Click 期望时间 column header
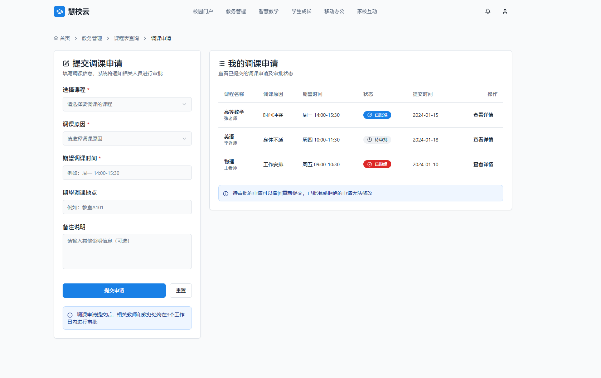The height and width of the screenshot is (378, 601). tap(312, 94)
